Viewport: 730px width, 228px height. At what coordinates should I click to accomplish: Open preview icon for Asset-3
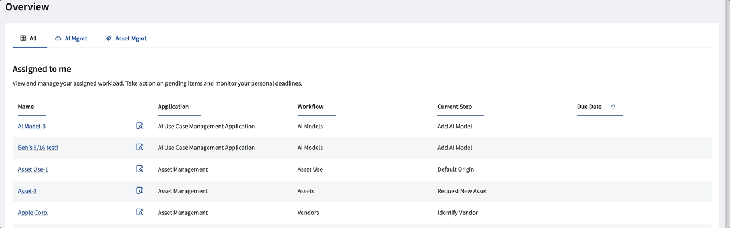(140, 191)
